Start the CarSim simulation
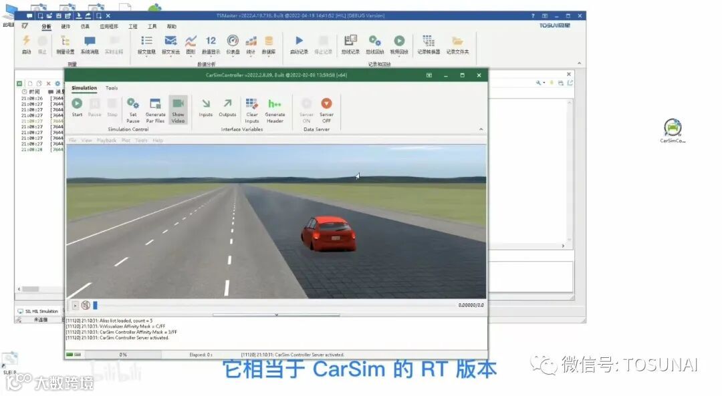The height and width of the screenshot is (396, 722). point(77,107)
